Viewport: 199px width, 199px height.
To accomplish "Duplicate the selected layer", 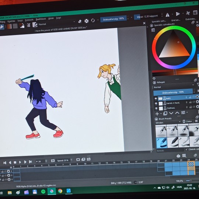I will (x=165, y=113).
